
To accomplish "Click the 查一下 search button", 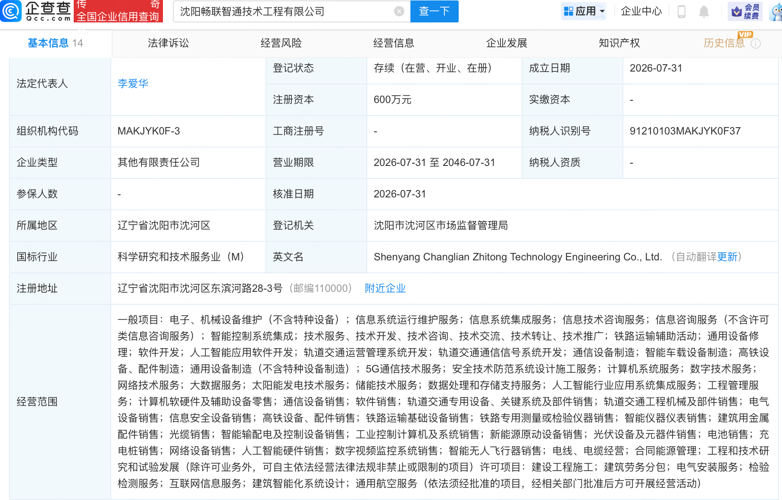I will point(434,11).
